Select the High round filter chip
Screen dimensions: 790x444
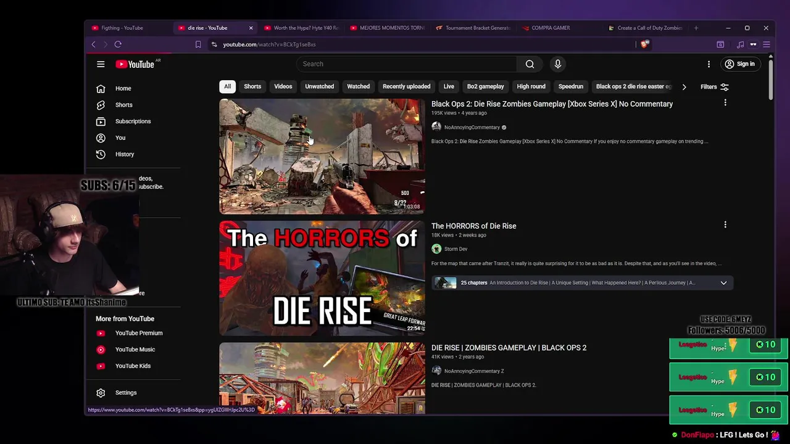click(531, 87)
